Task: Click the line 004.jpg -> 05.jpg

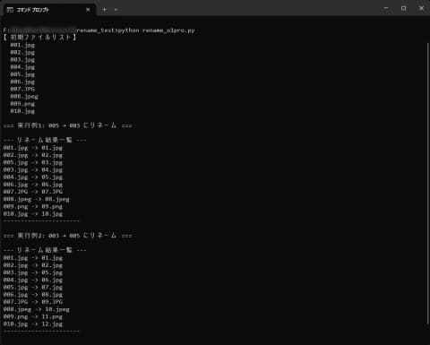Action: click(x=33, y=177)
